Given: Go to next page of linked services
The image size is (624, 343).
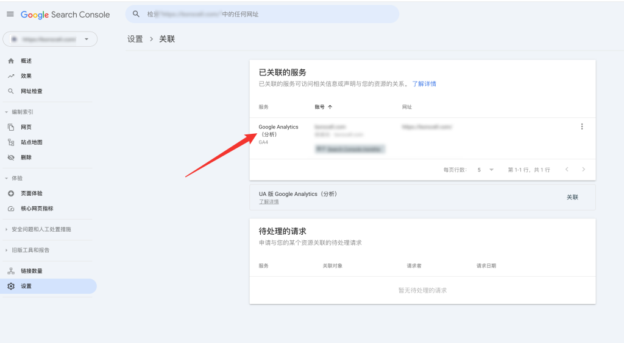Looking at the screenshot, I should click(x=583, y=170).
